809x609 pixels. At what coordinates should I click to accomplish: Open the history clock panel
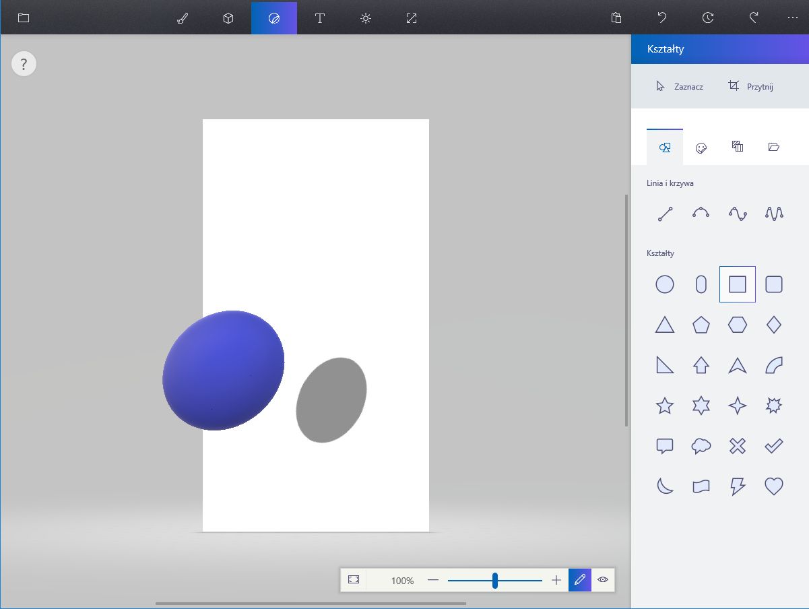click(x=707, y=18)
